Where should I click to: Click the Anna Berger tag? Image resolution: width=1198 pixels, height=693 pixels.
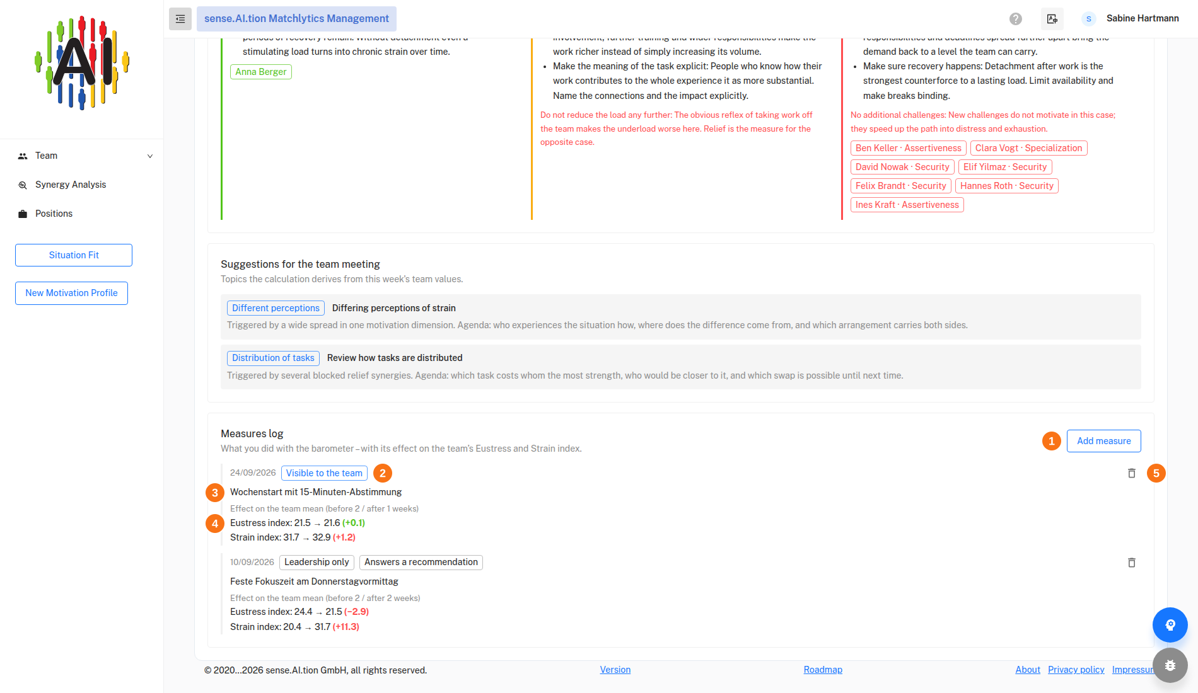tap(261, 72)
